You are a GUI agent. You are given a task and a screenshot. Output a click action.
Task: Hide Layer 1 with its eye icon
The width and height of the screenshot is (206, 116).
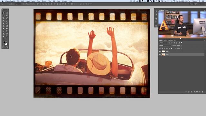pos(160,54)
